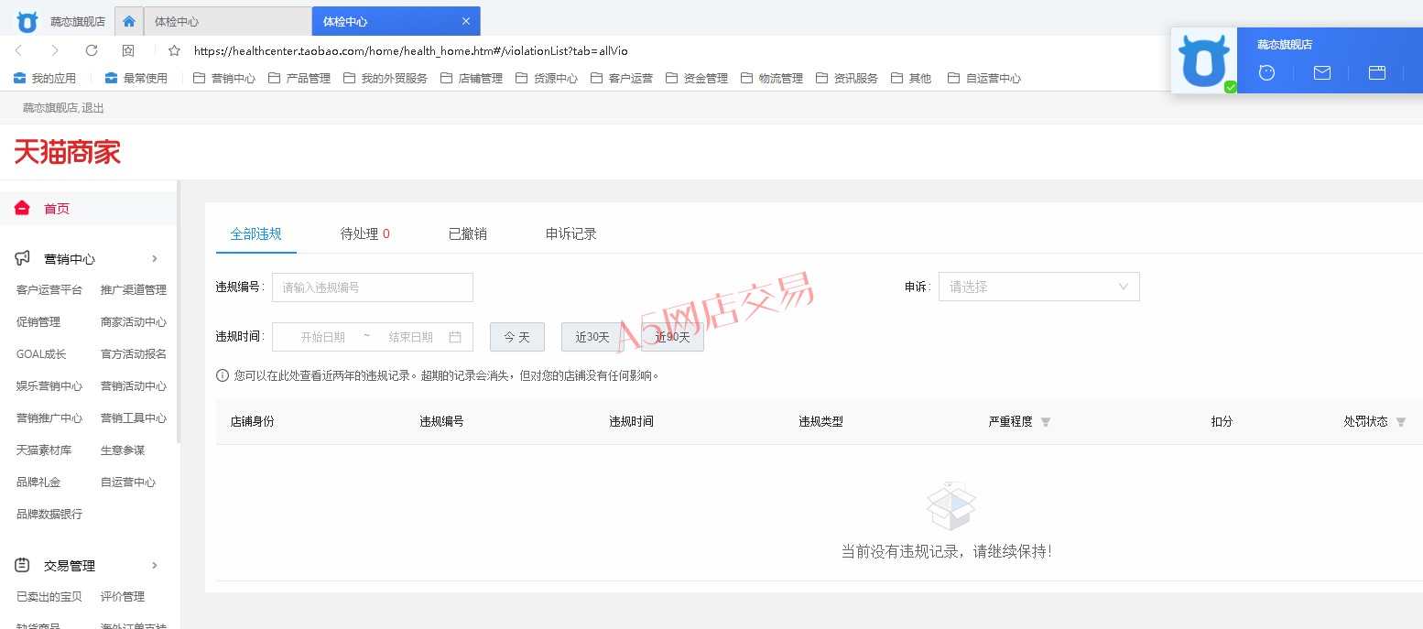Screen dimensions: 1423x629
Task: Click the 开始日期 date field
Action: tap(322, 337)
